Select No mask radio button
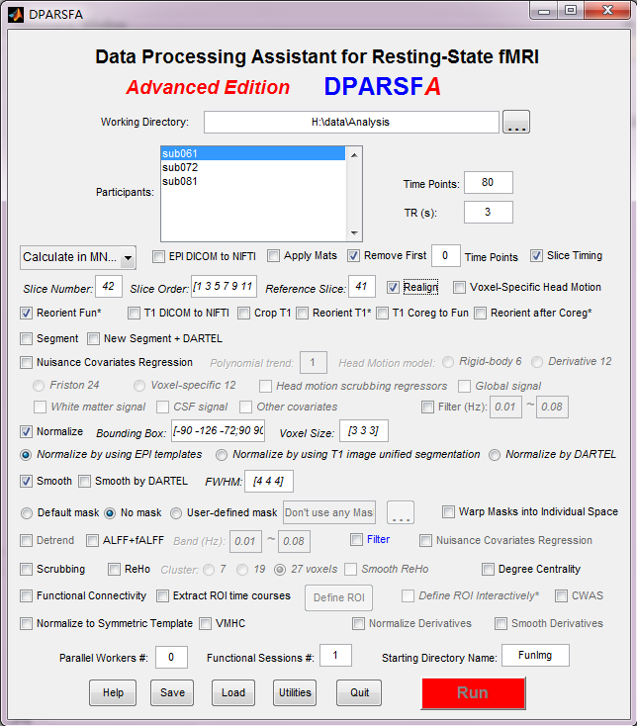 click(110, 513)
